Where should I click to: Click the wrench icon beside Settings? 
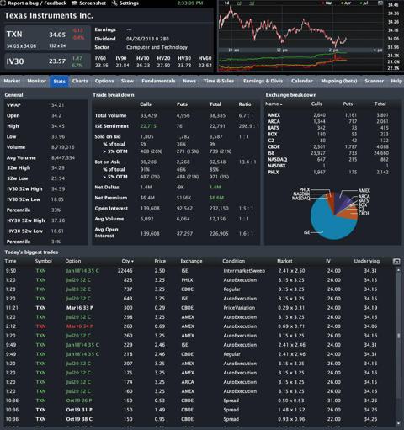[114, 3]
